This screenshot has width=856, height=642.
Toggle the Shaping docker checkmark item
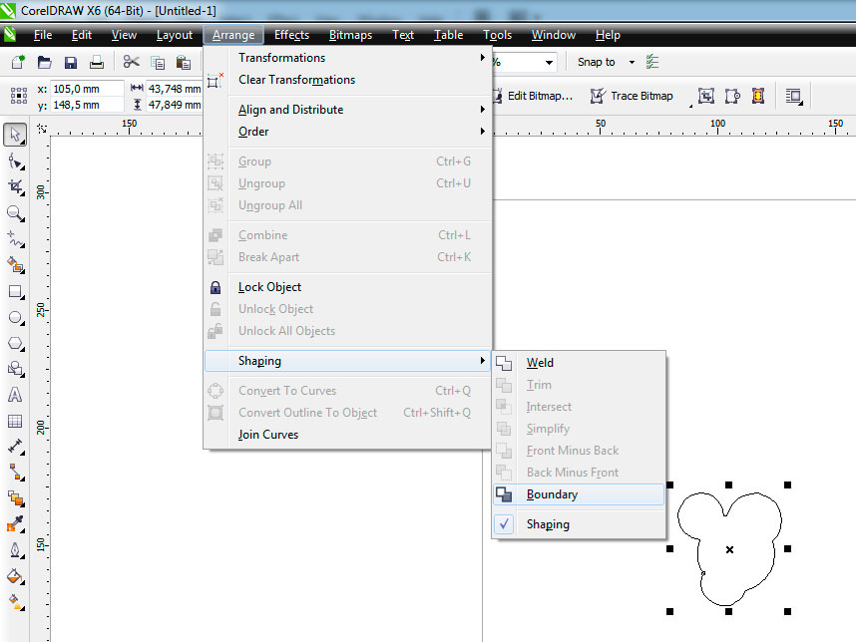click(x=578, y=524)
